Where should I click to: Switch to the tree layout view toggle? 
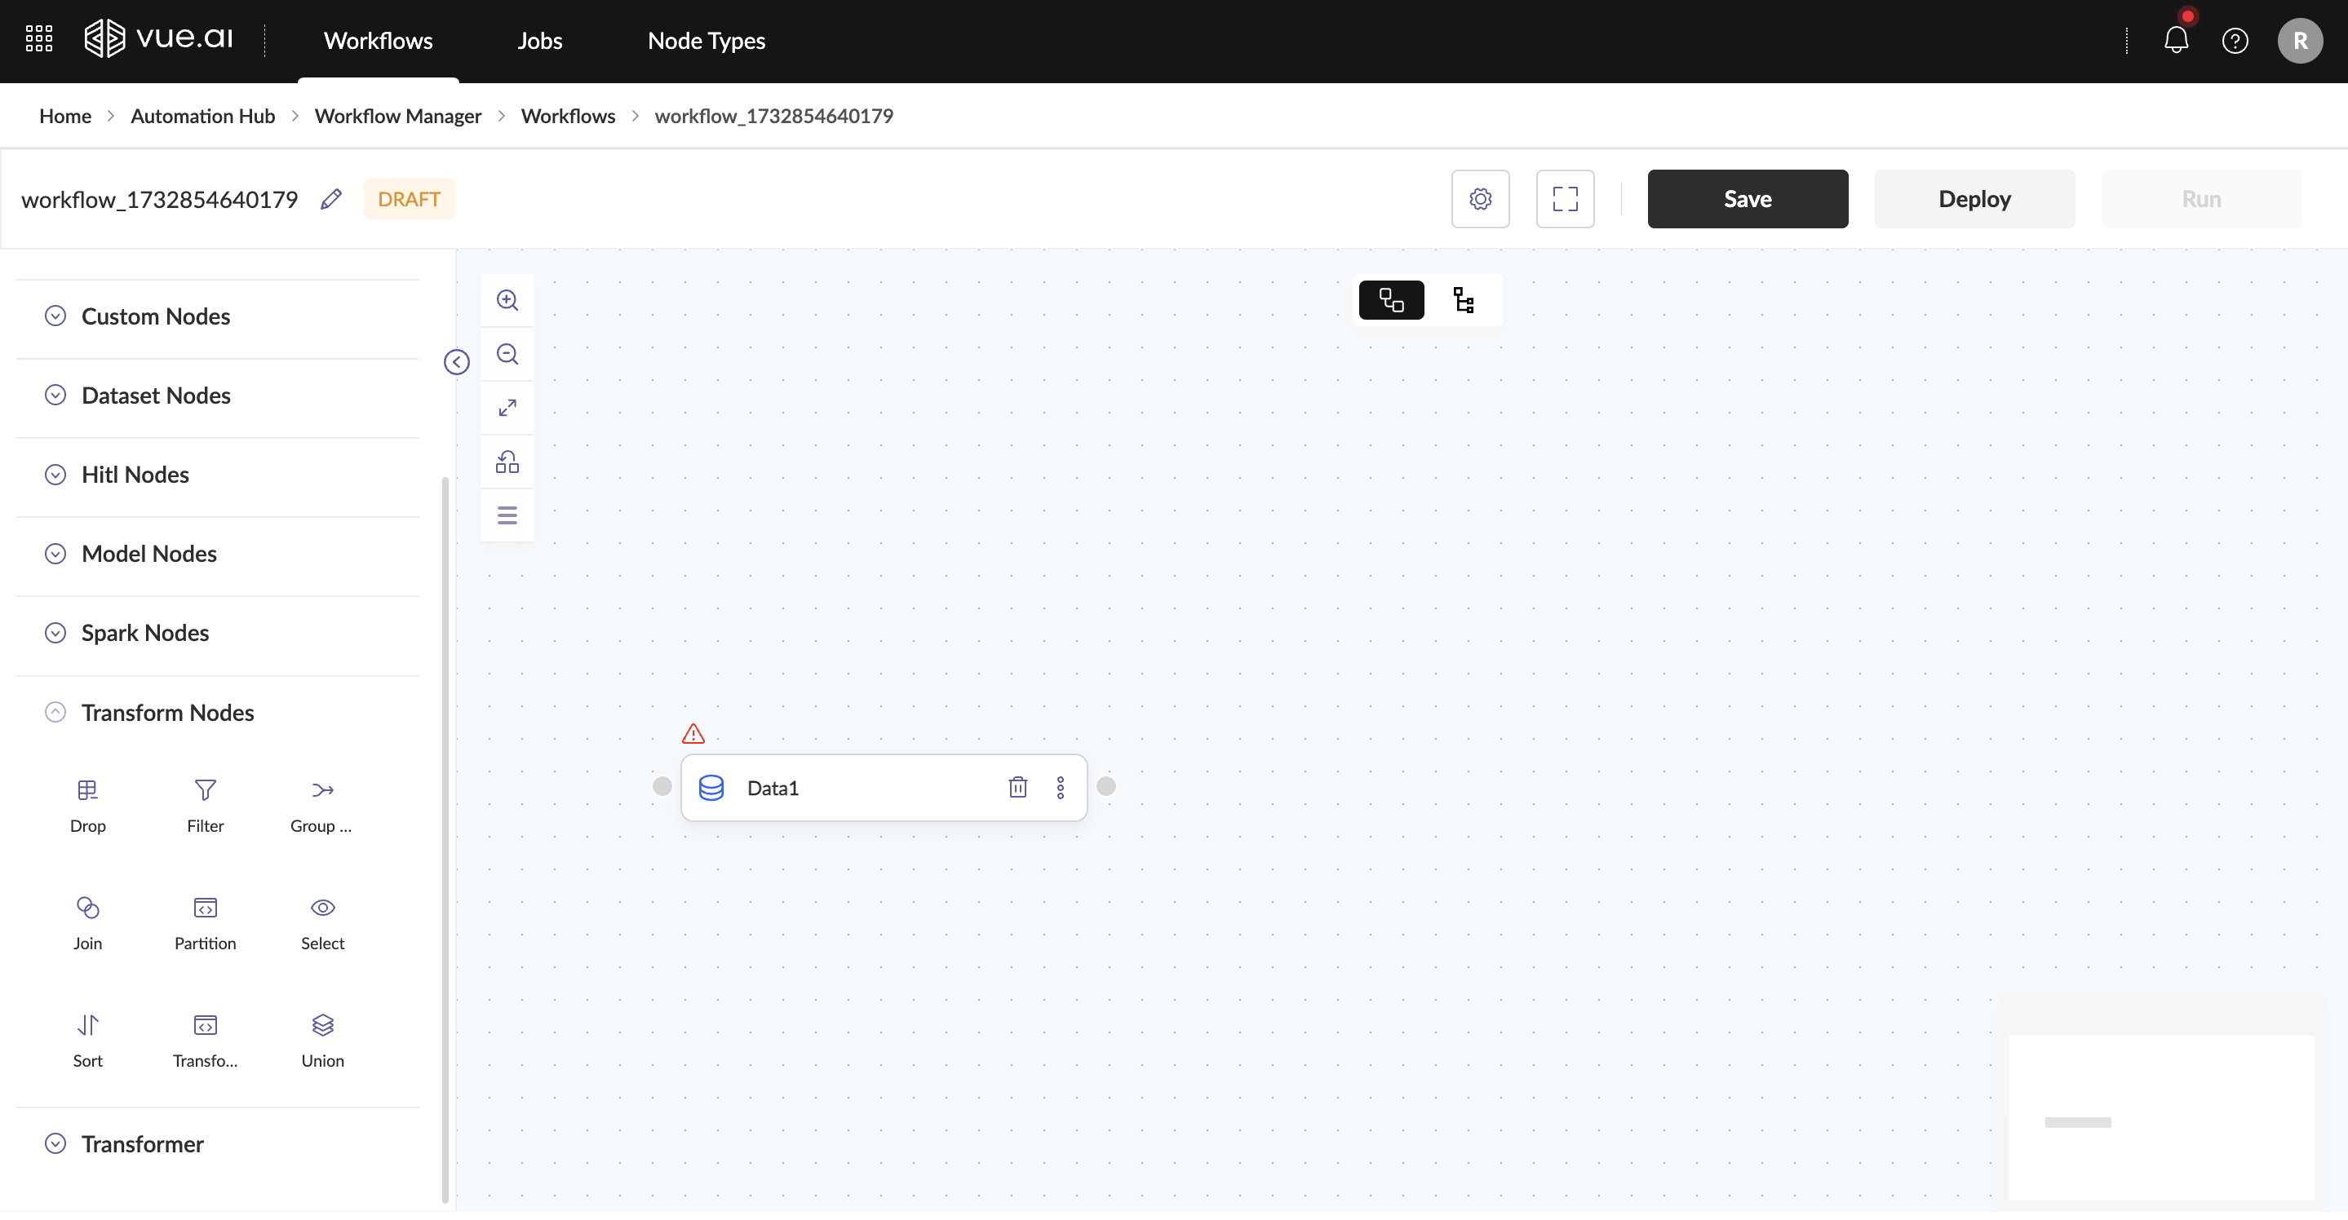[x=1463, y=301]
